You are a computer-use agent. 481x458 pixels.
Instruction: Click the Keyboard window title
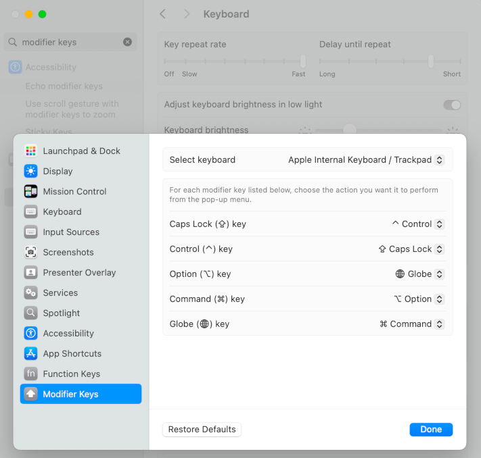(x=226, y=14)
